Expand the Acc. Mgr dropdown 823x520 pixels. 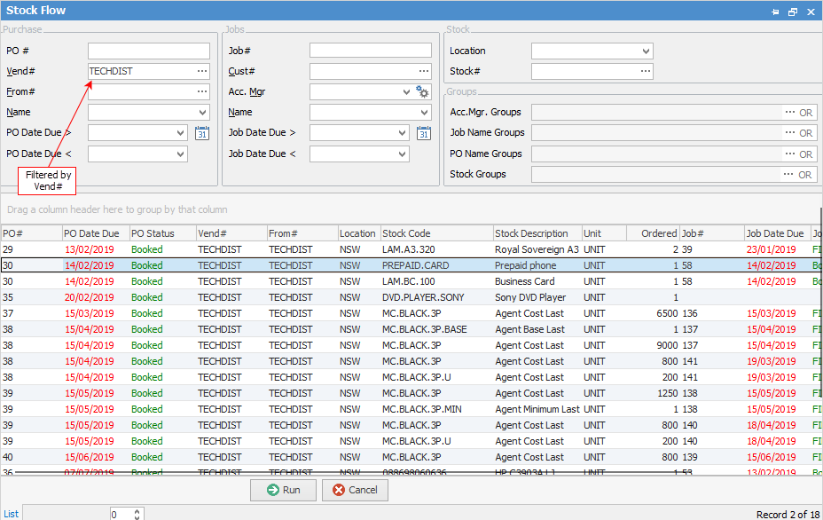tap(405, 91)
